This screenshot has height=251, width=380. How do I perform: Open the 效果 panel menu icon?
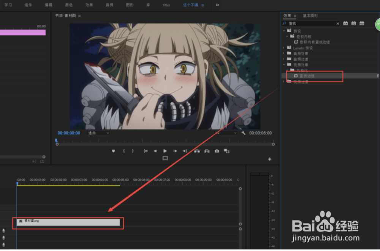click(x=295, y=16)
